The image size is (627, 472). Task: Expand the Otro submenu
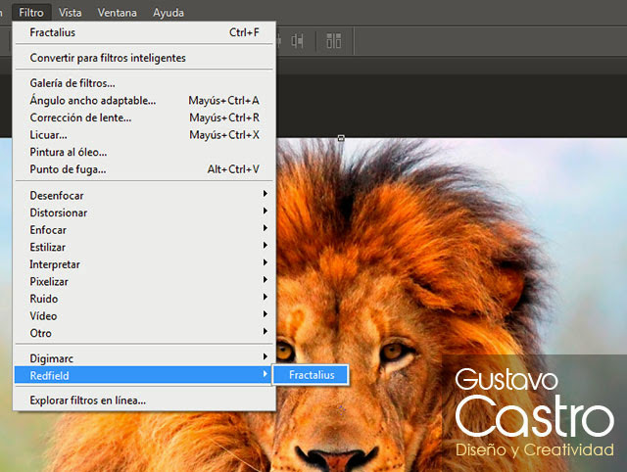pyautogui.click(x=144, y=333)
